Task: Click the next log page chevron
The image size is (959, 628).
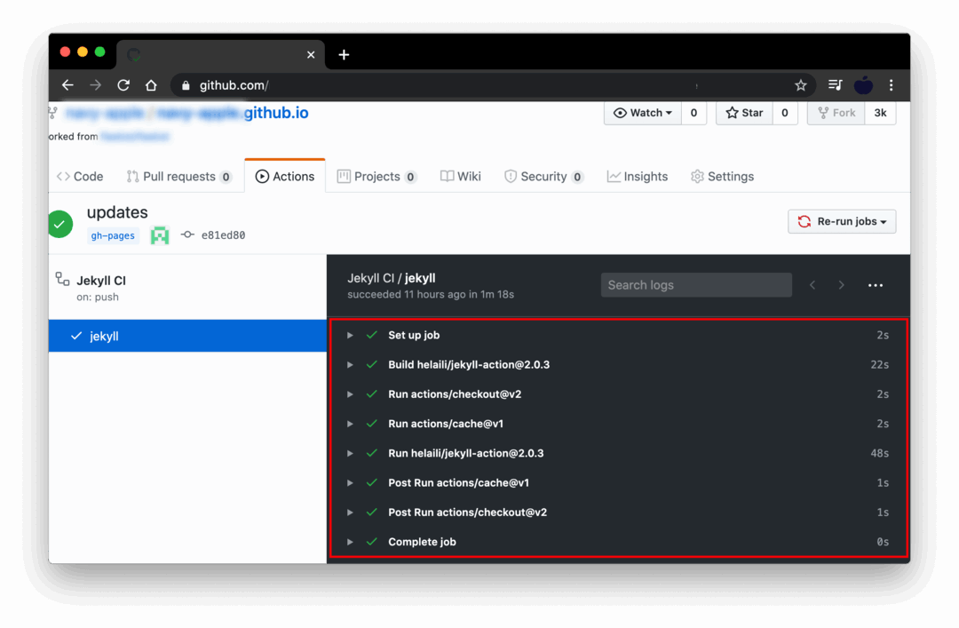Action: 841,284
